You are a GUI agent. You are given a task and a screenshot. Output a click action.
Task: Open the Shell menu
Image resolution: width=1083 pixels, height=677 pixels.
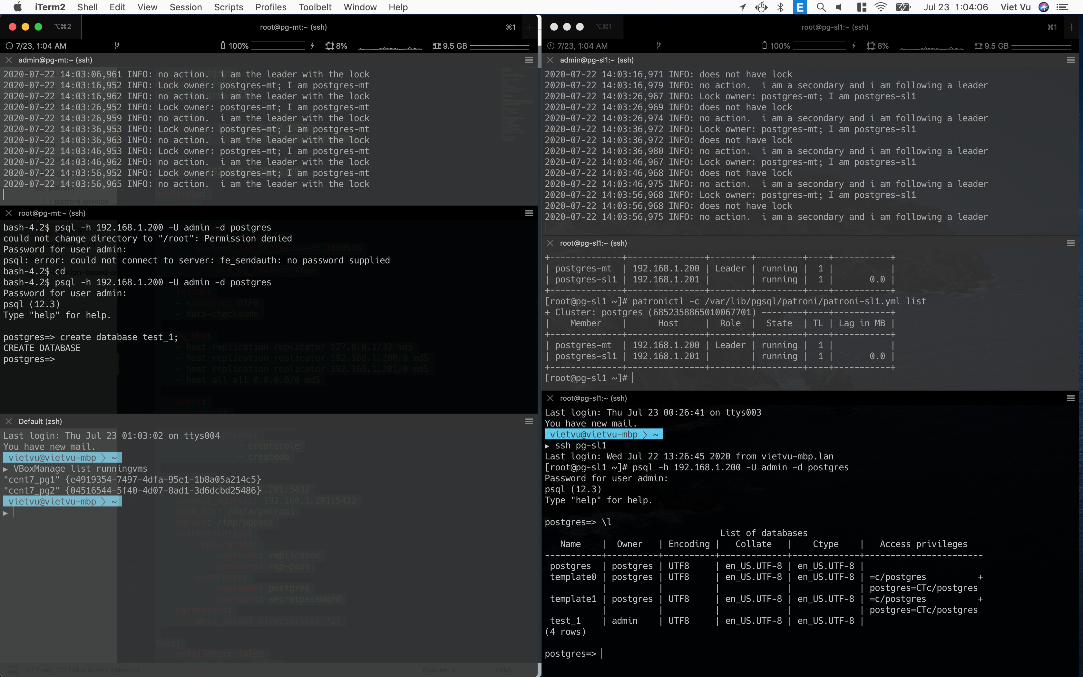tap(87, 7)
